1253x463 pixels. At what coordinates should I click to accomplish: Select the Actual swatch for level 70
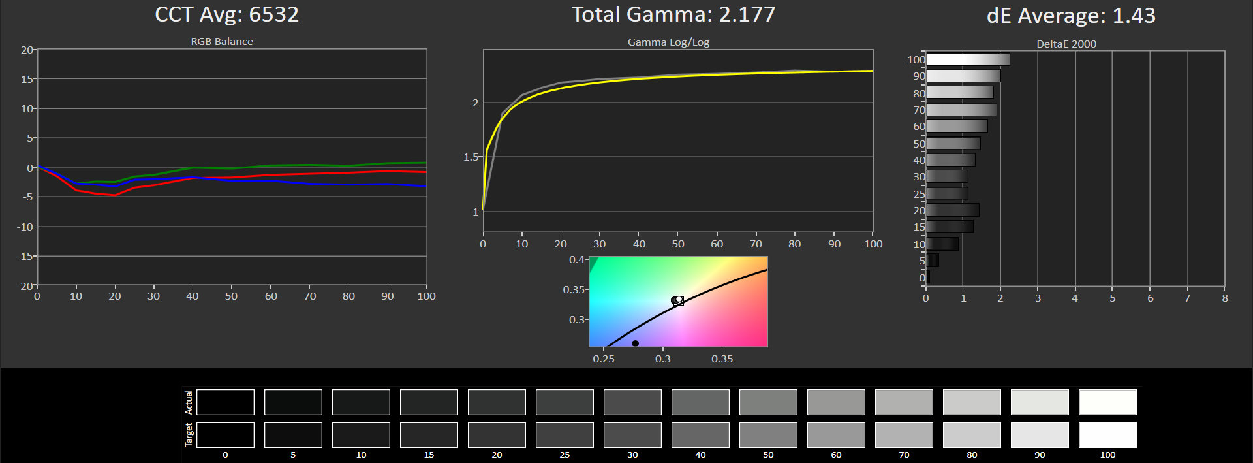click(x=904, y=402)
